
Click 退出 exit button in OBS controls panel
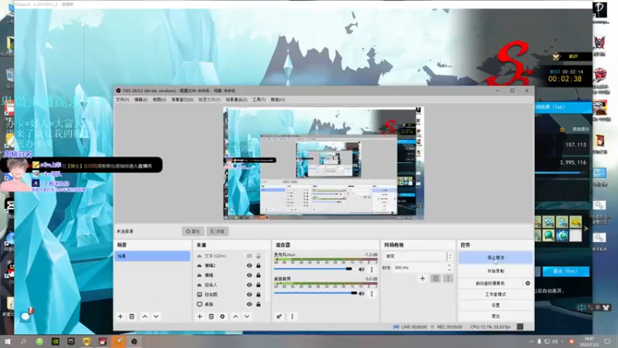pos(495,316)
